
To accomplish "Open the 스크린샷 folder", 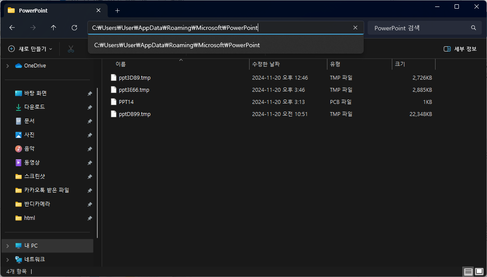I will click(x=35, y=176).
